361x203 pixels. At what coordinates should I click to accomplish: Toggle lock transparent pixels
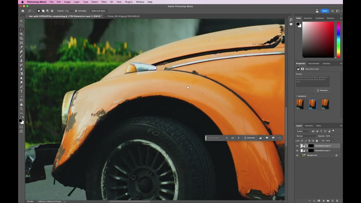click(302, 141)
